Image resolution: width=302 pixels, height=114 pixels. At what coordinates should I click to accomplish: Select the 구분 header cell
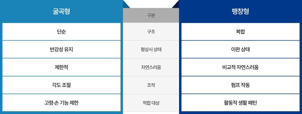pyautogui.click(x=151, y=16)
